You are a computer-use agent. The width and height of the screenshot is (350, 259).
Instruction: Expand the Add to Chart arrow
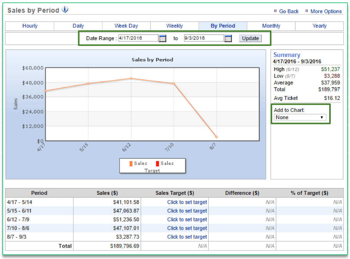(x=322, y=117)
